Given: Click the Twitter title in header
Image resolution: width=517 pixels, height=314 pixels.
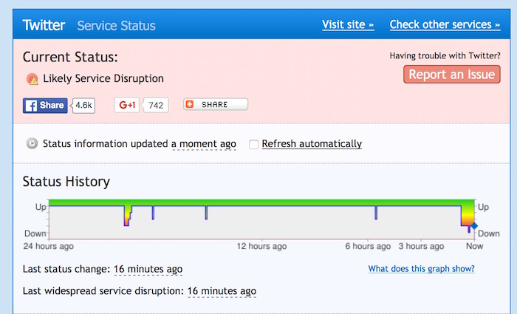Looking at the screenshot, I should point(44,25).
